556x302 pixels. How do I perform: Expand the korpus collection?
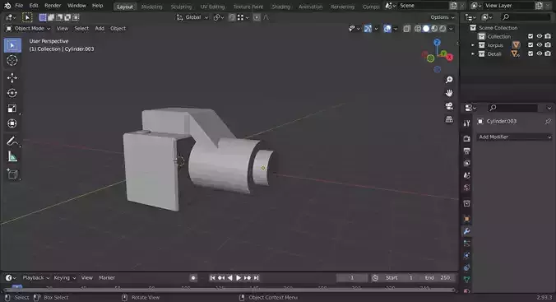[473, 45]
